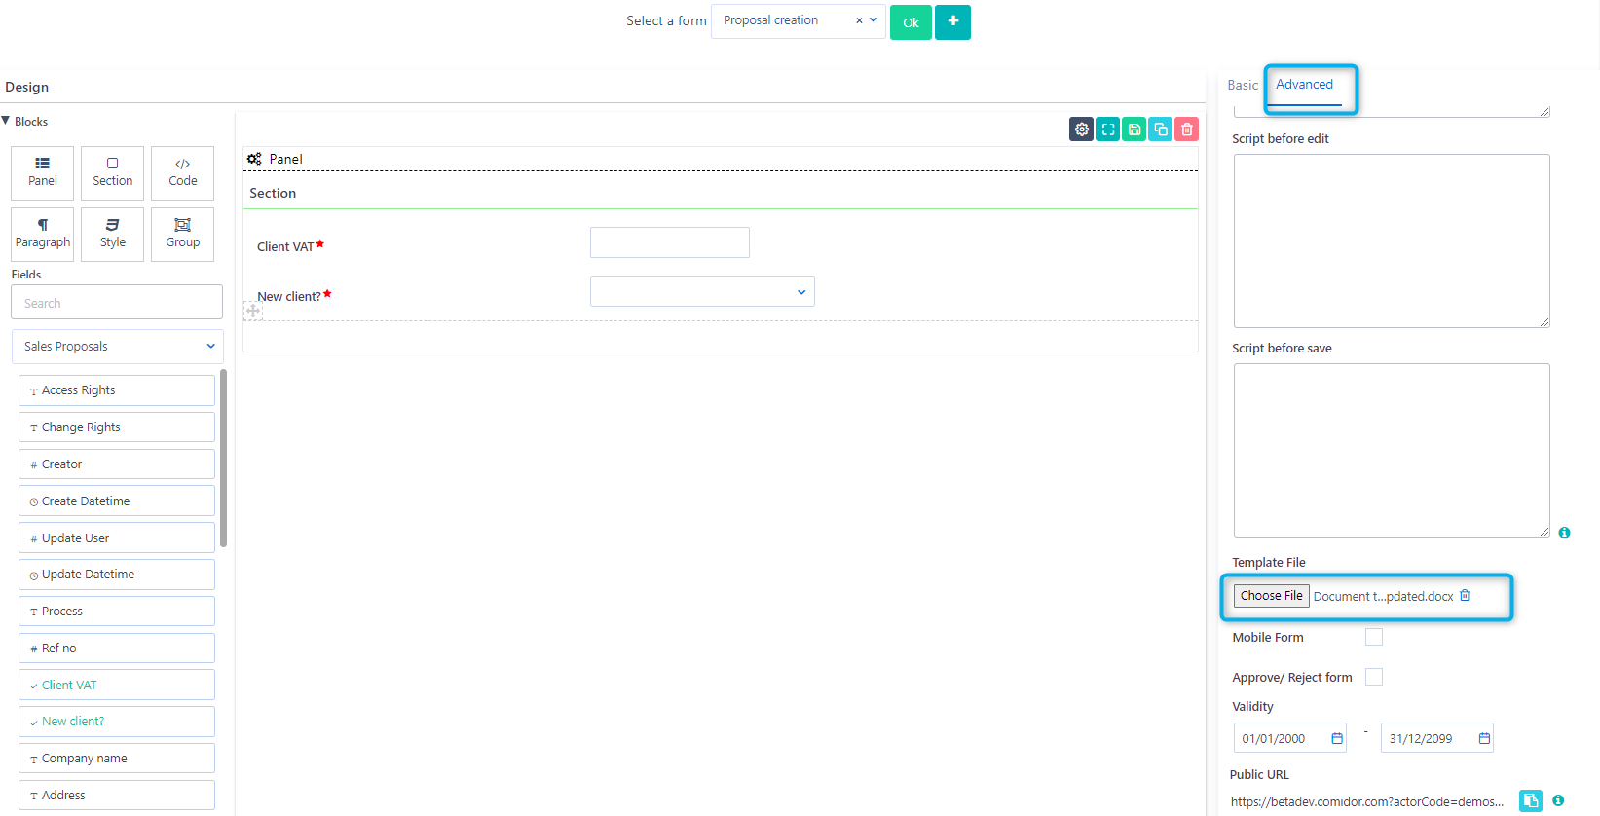Remove the template file via trash icon
This screenshot has width=1600, height=816.
pos(1465,596)
